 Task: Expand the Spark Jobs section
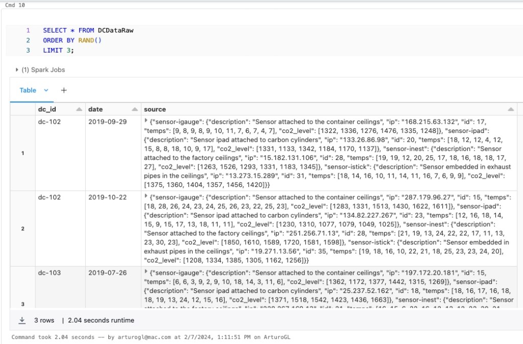tap(17, 70)
